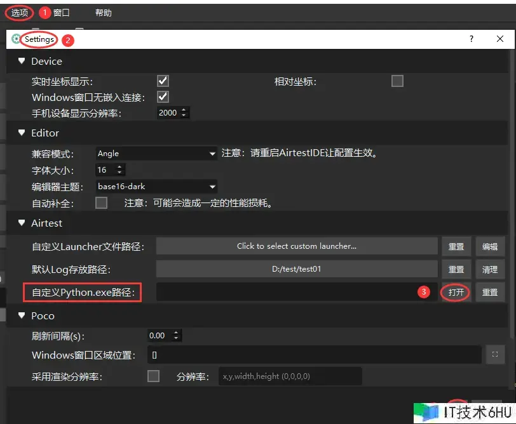Click the Settings dialog gear icon

[16, 39]
